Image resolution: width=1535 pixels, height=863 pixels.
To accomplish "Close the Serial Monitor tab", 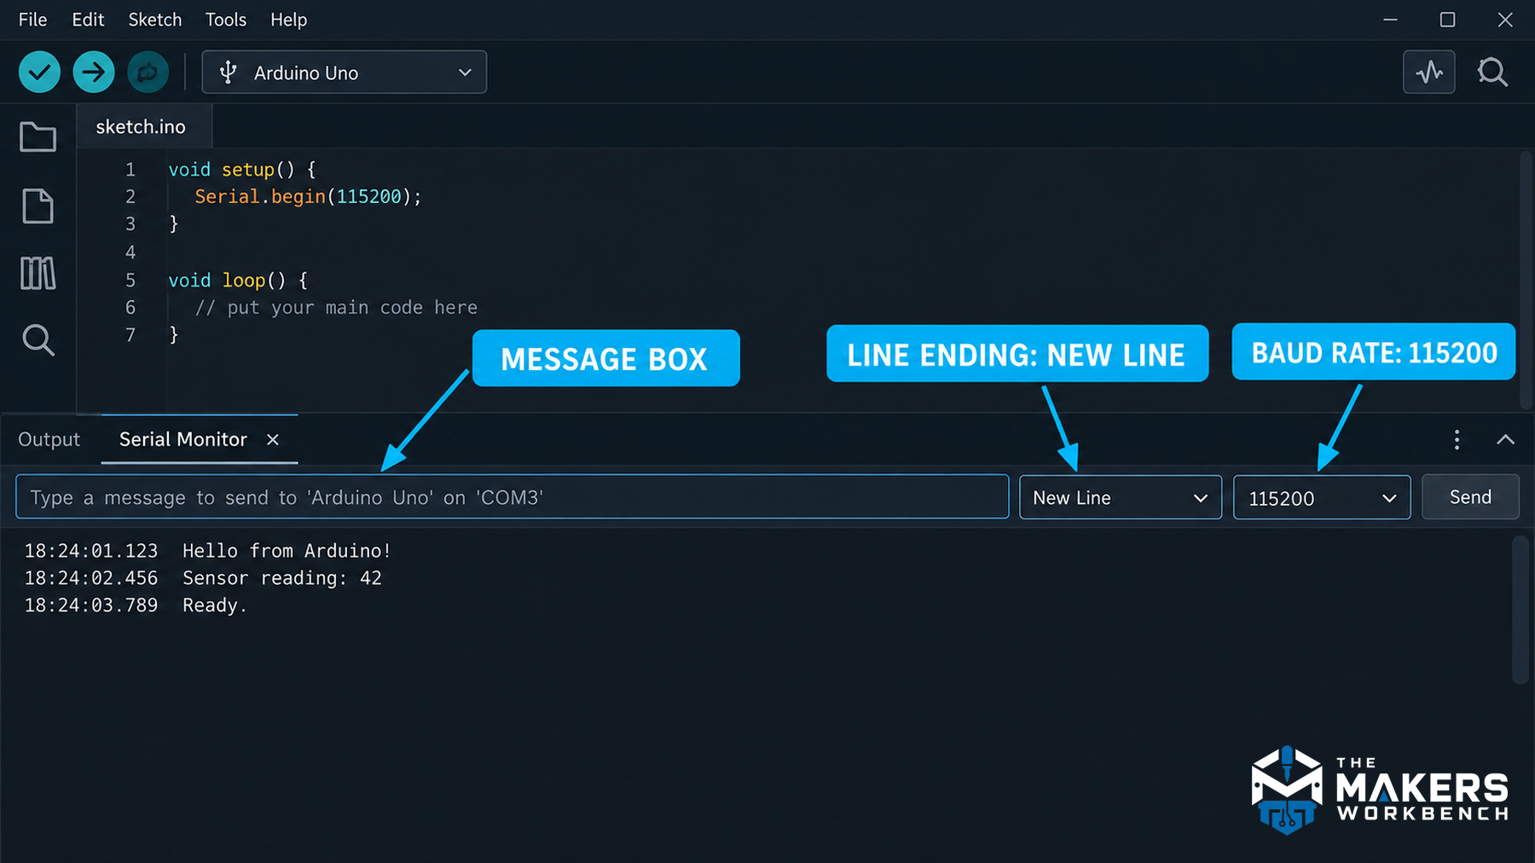I will click(273, 439).
